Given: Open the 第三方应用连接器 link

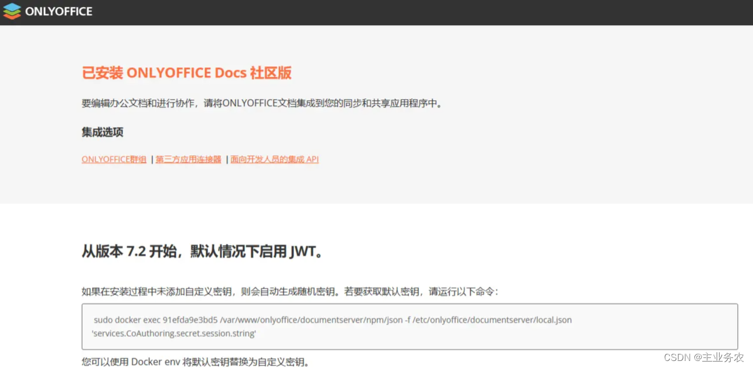Looking at the screenshot, I should tap(188, 159).
